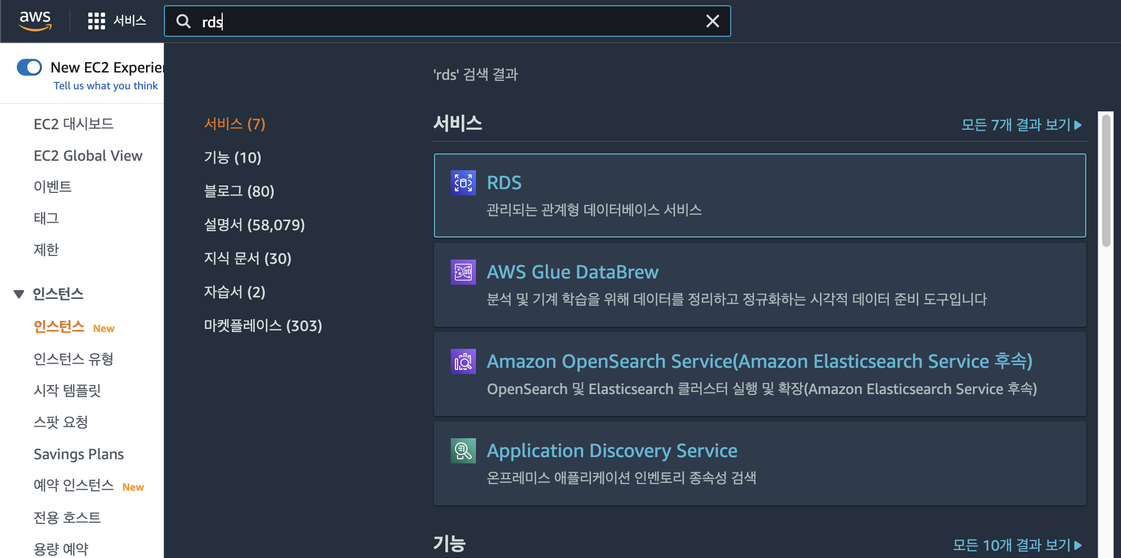This screenshot has height=558, width=1121.
Task: Click the search results scrollbar thumb
Action: pos(1106,180)
